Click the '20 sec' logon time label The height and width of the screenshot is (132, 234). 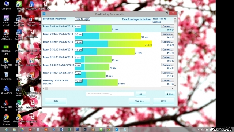coord(79,34)
